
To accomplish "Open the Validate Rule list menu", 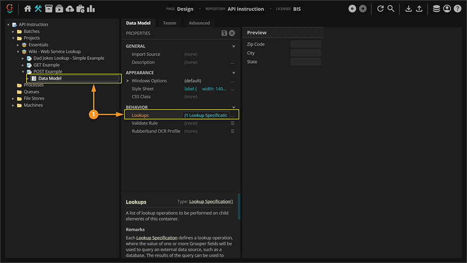I will click(x=233, y=123).
